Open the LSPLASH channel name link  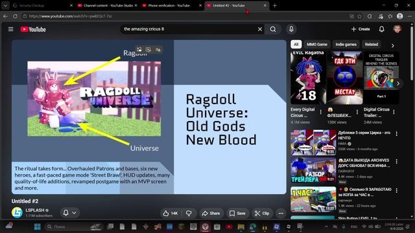tap(35, 210)
